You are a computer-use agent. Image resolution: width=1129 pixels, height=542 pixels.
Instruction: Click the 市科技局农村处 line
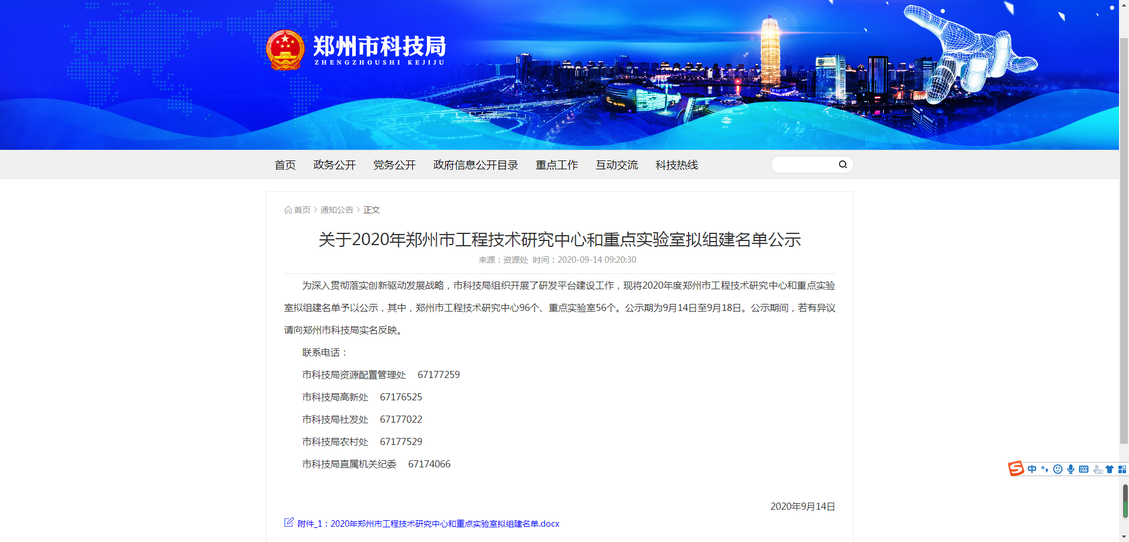[x=335, y=442]
